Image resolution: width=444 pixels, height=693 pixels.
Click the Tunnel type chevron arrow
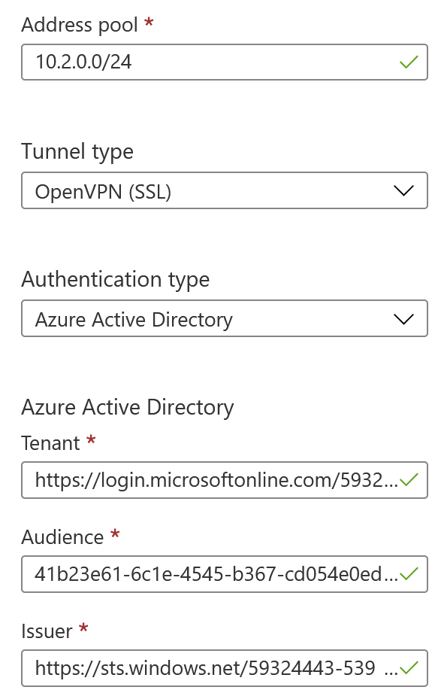403,190
